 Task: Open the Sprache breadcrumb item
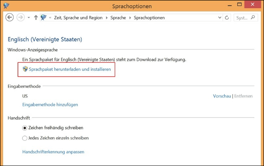118,18
